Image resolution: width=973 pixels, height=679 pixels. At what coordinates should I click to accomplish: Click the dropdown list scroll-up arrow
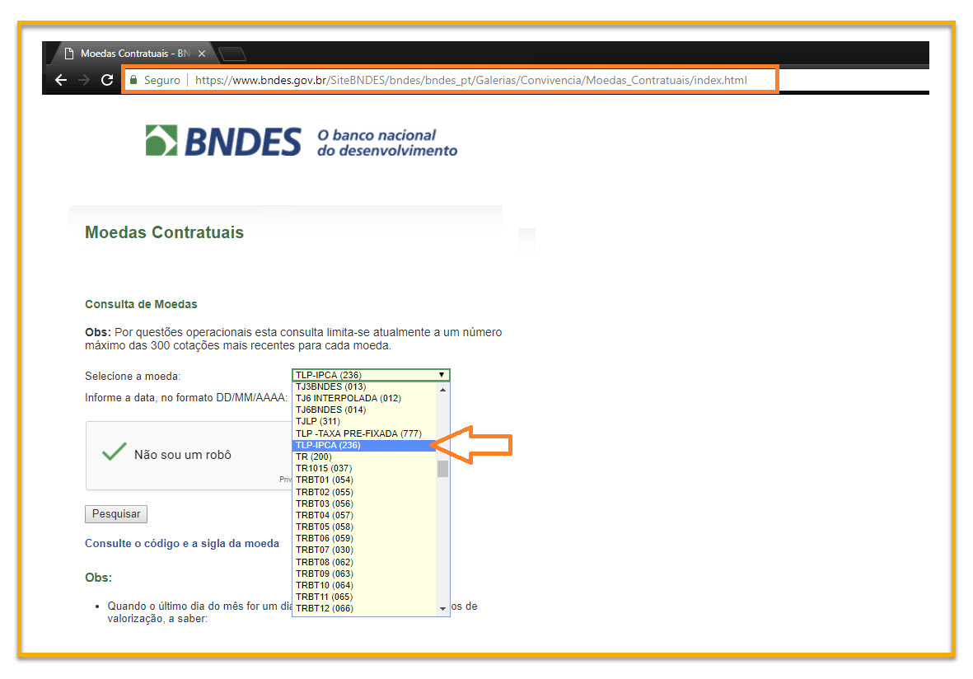[442, 389]
